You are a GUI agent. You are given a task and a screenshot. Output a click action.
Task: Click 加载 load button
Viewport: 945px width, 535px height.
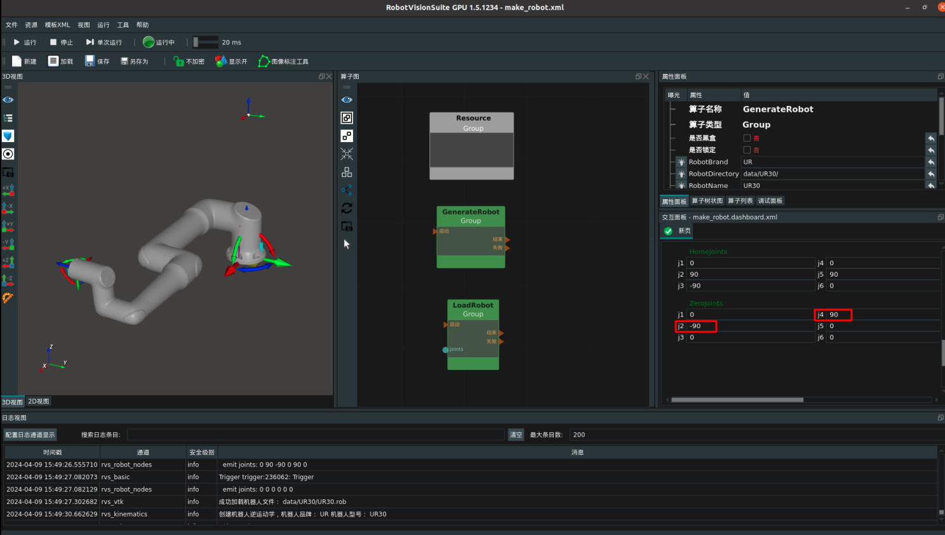61,62
